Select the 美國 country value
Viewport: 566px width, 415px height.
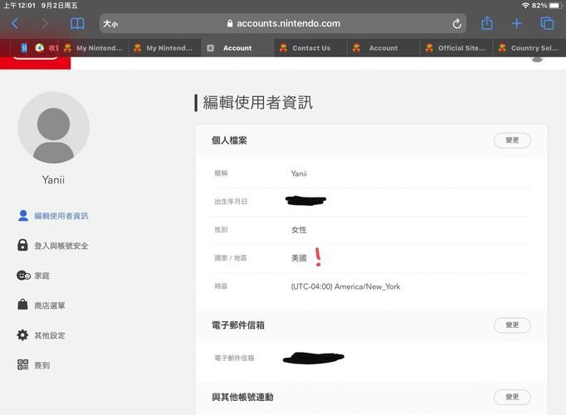pyautogui.click(x=299, y=258)
